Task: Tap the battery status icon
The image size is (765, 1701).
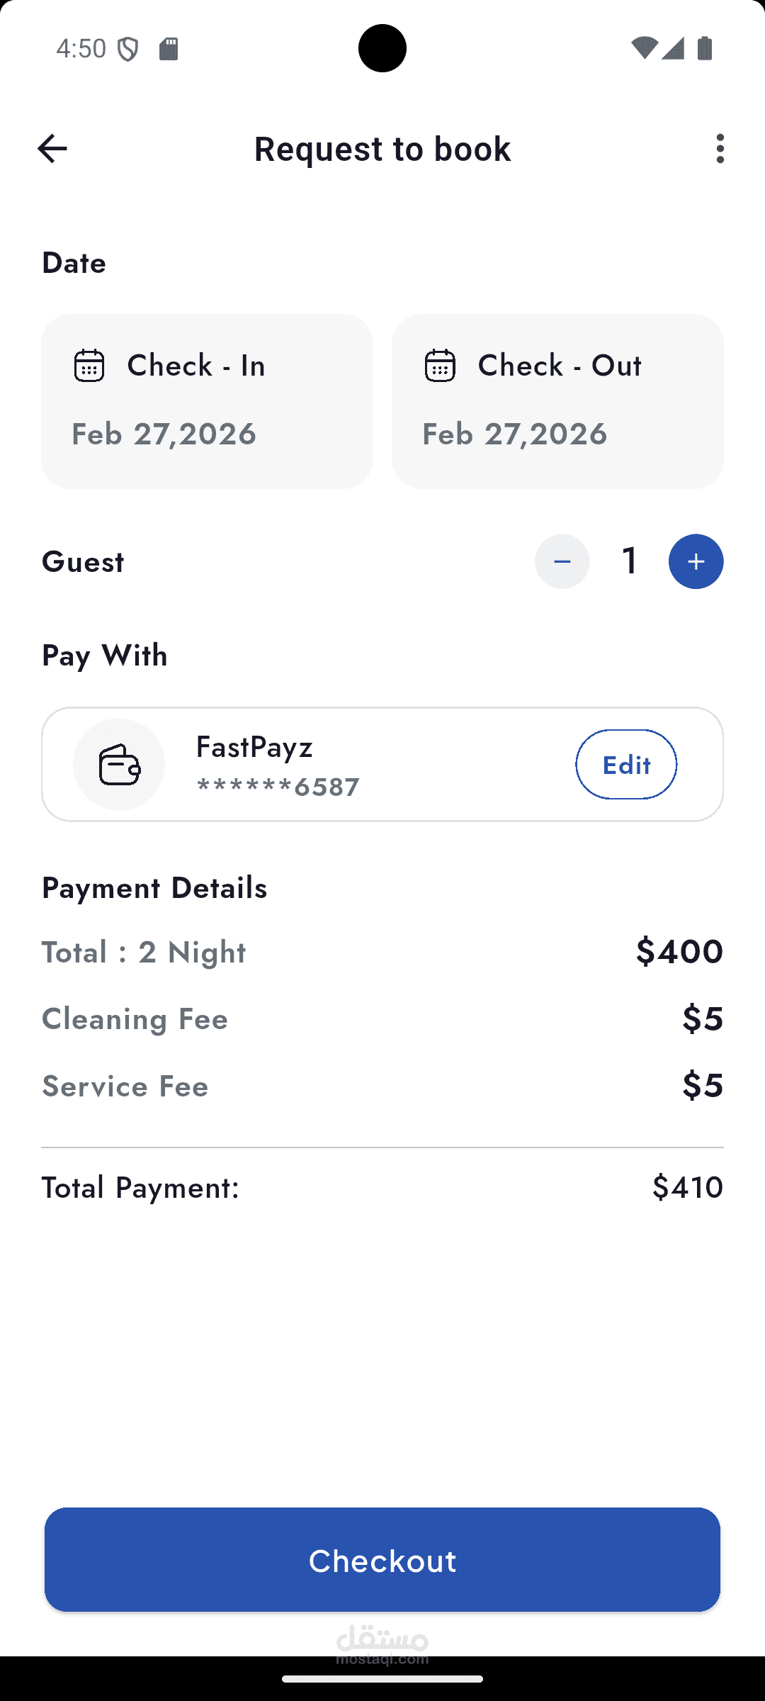Action: click(705, 48)
